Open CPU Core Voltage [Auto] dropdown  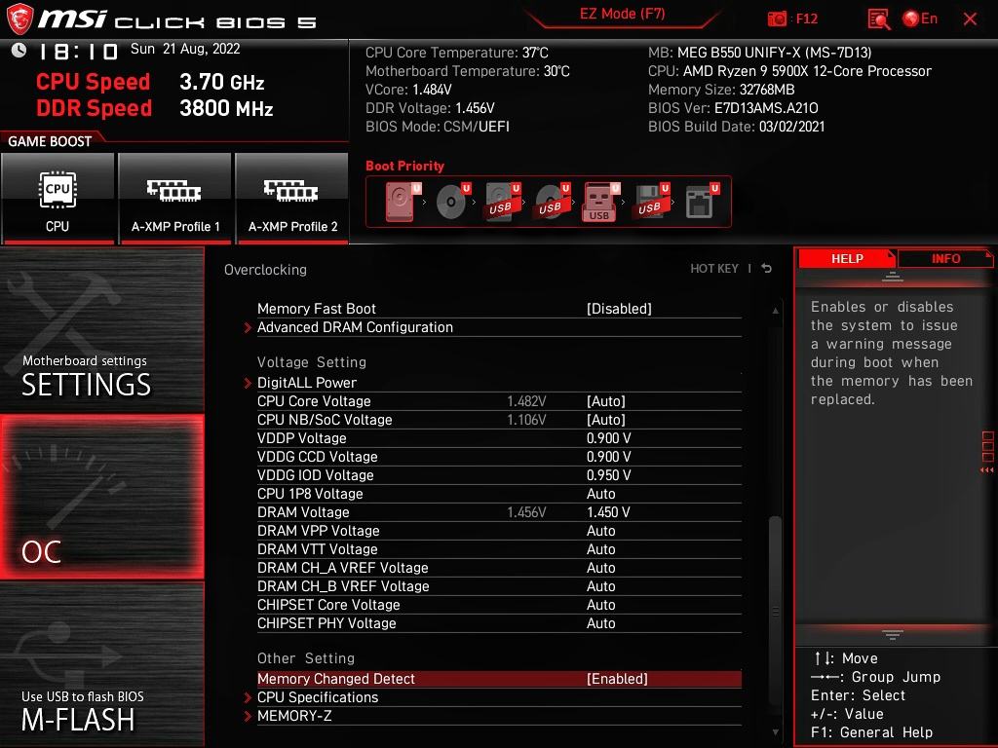click(x=605, y=401)
